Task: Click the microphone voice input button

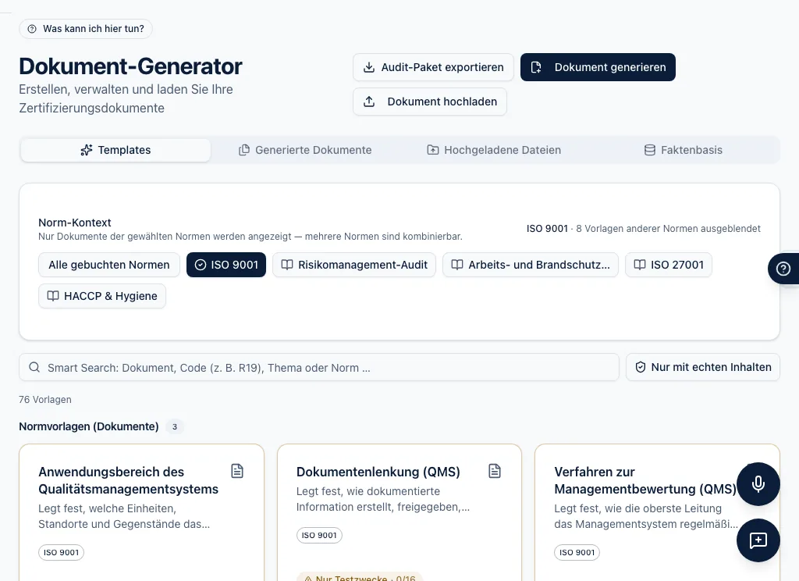Action: tap(758, 483)
